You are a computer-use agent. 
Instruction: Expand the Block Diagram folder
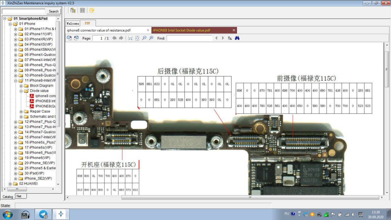pos(21,86)
